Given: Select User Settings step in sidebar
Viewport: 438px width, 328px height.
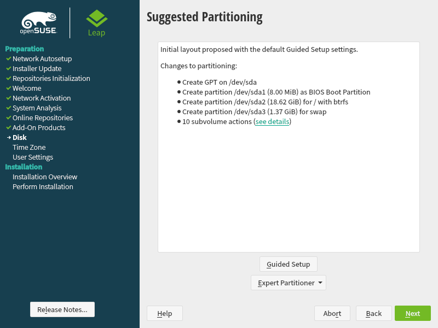Looking at the screenshot, I should (33, 157).
